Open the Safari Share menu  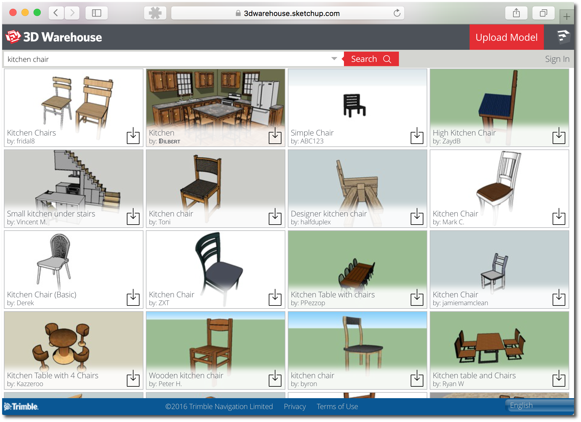pos(516,13)
